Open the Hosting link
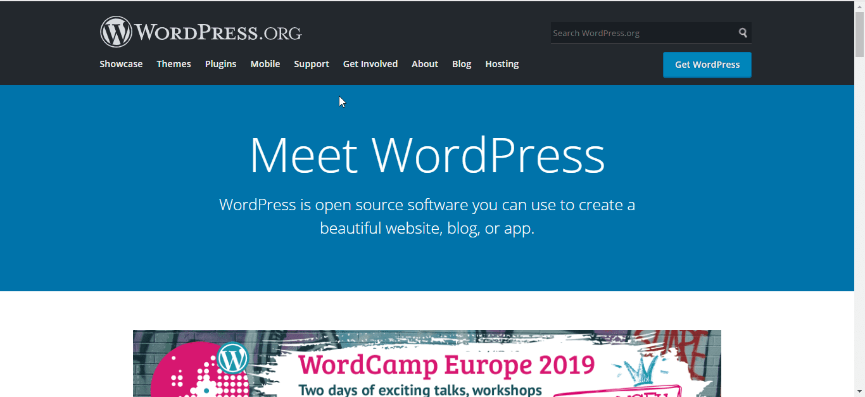Image resolution: width=865 pixels, height=397 pixels. click(502, 64)
